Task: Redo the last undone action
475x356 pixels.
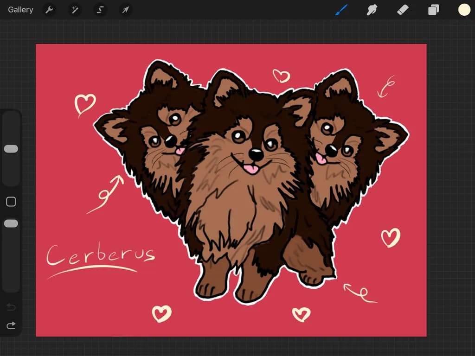Action: tap(11, 325)
